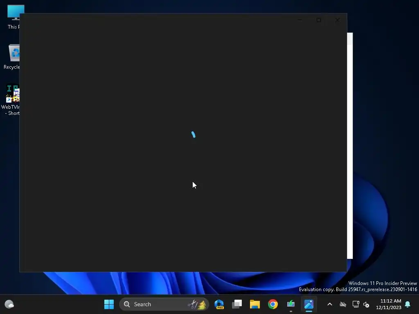Screen dimensions: 419x314
Task: Show hidden system tray icons
Action: [x=330, y=304]
